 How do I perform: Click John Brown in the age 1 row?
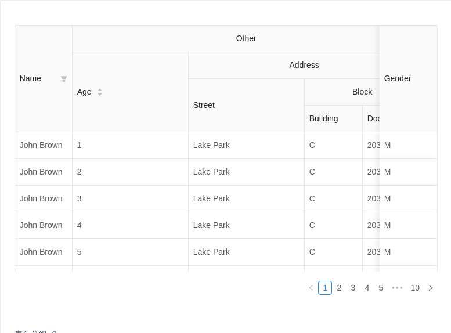[x=41, y=145]
